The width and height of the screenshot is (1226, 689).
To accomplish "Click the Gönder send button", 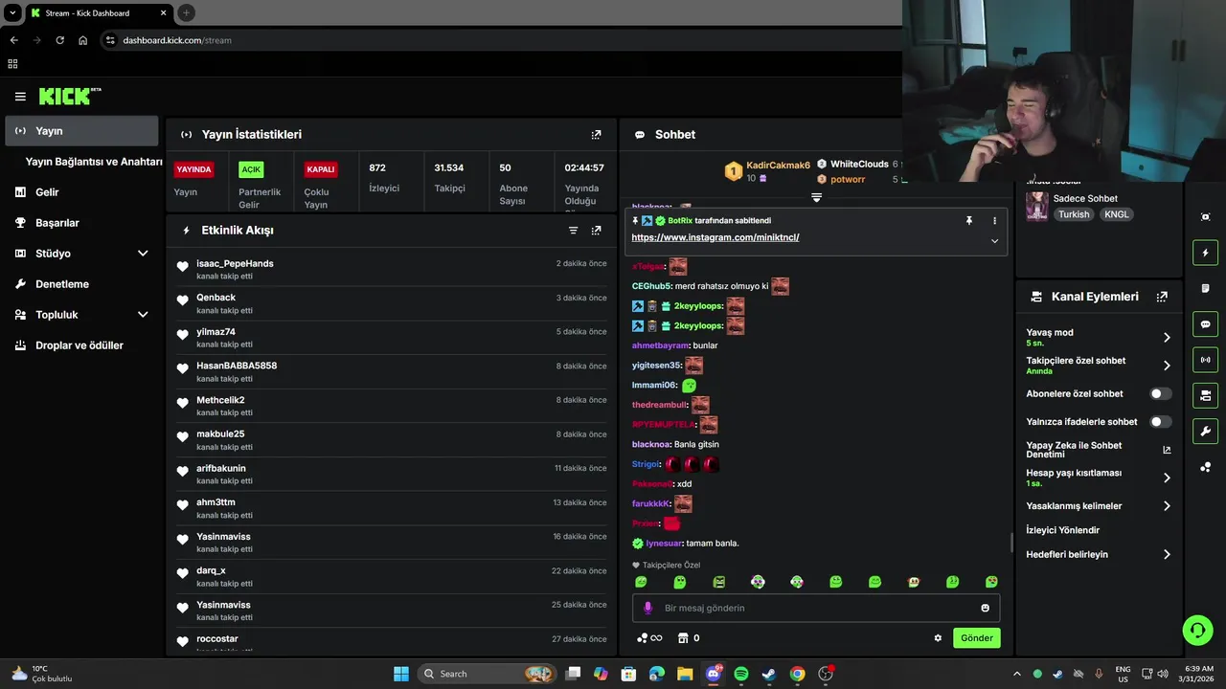I will [976, 638].
